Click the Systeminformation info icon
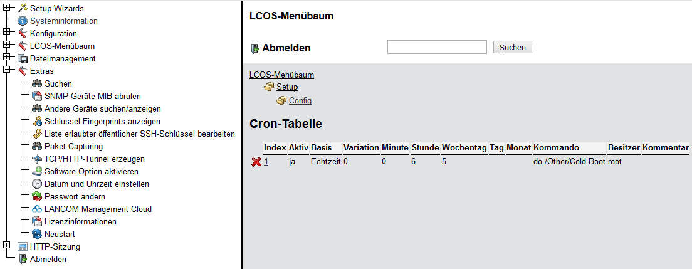 [23, 21]
